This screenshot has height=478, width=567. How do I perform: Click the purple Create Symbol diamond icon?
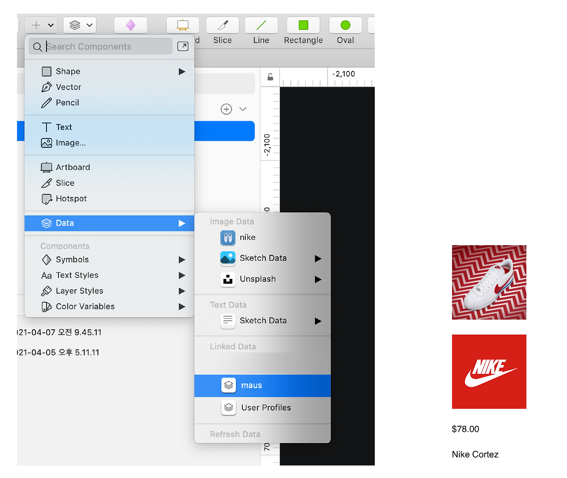pos(131,25)
